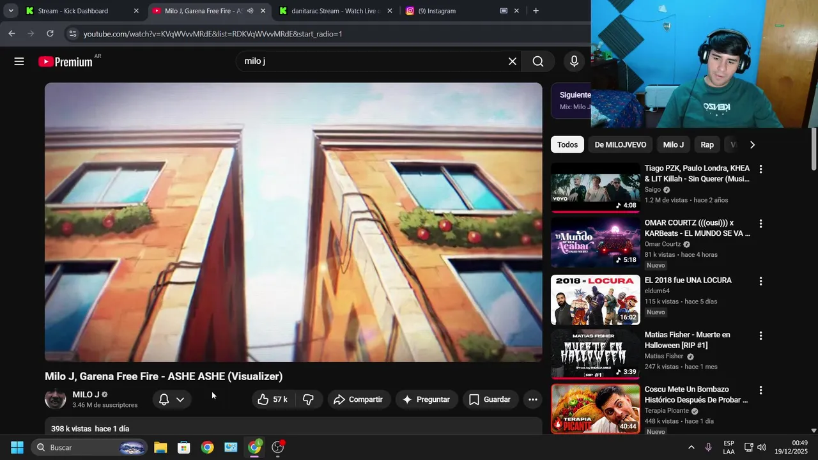Image resolution: width=818 pixels, height=460 pixels.
Task: Select the Milo J filter chip
Action: (x=673, y=144)
